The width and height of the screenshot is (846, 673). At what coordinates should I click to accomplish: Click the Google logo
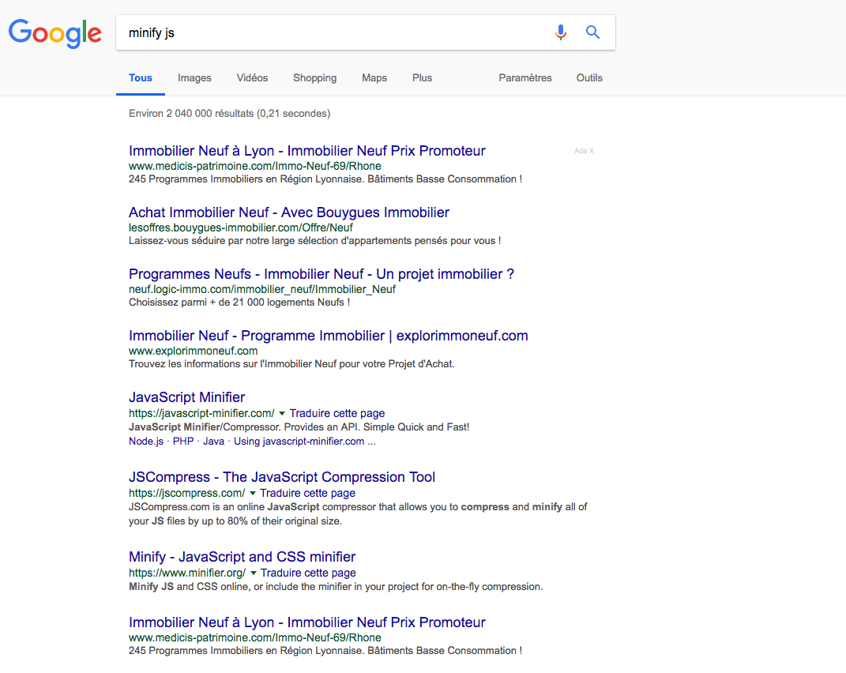(x=55, y=33)
